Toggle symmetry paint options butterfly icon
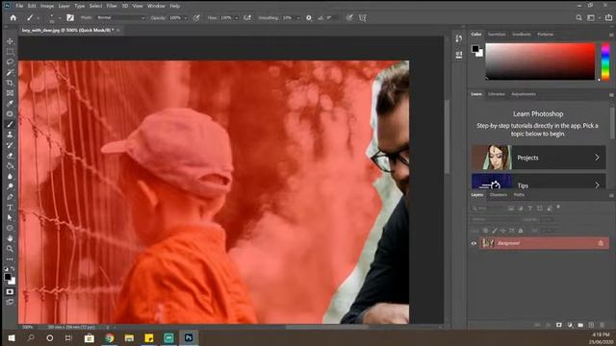This screenshot has height=346, width=616. coord(363,17)
